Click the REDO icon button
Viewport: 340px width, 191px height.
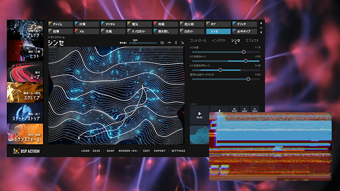(255, 109)
